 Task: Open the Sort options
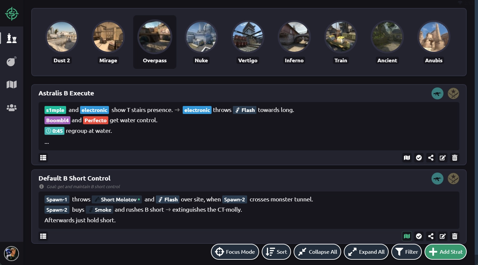pyautogui.click(x=276, y=252)
